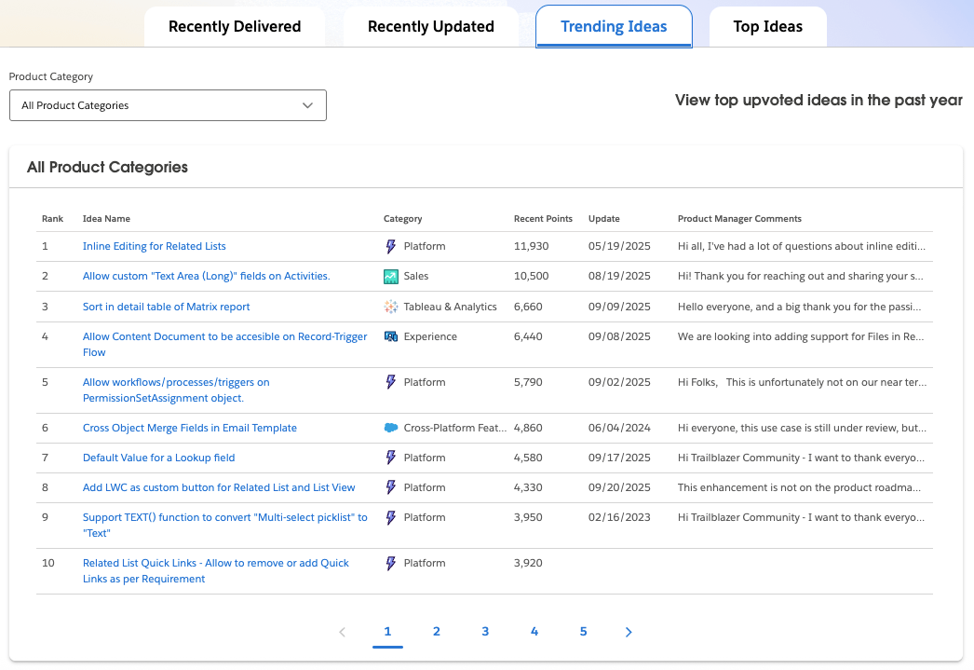Click the Platform lightning icon in row 1

point(391,247)
